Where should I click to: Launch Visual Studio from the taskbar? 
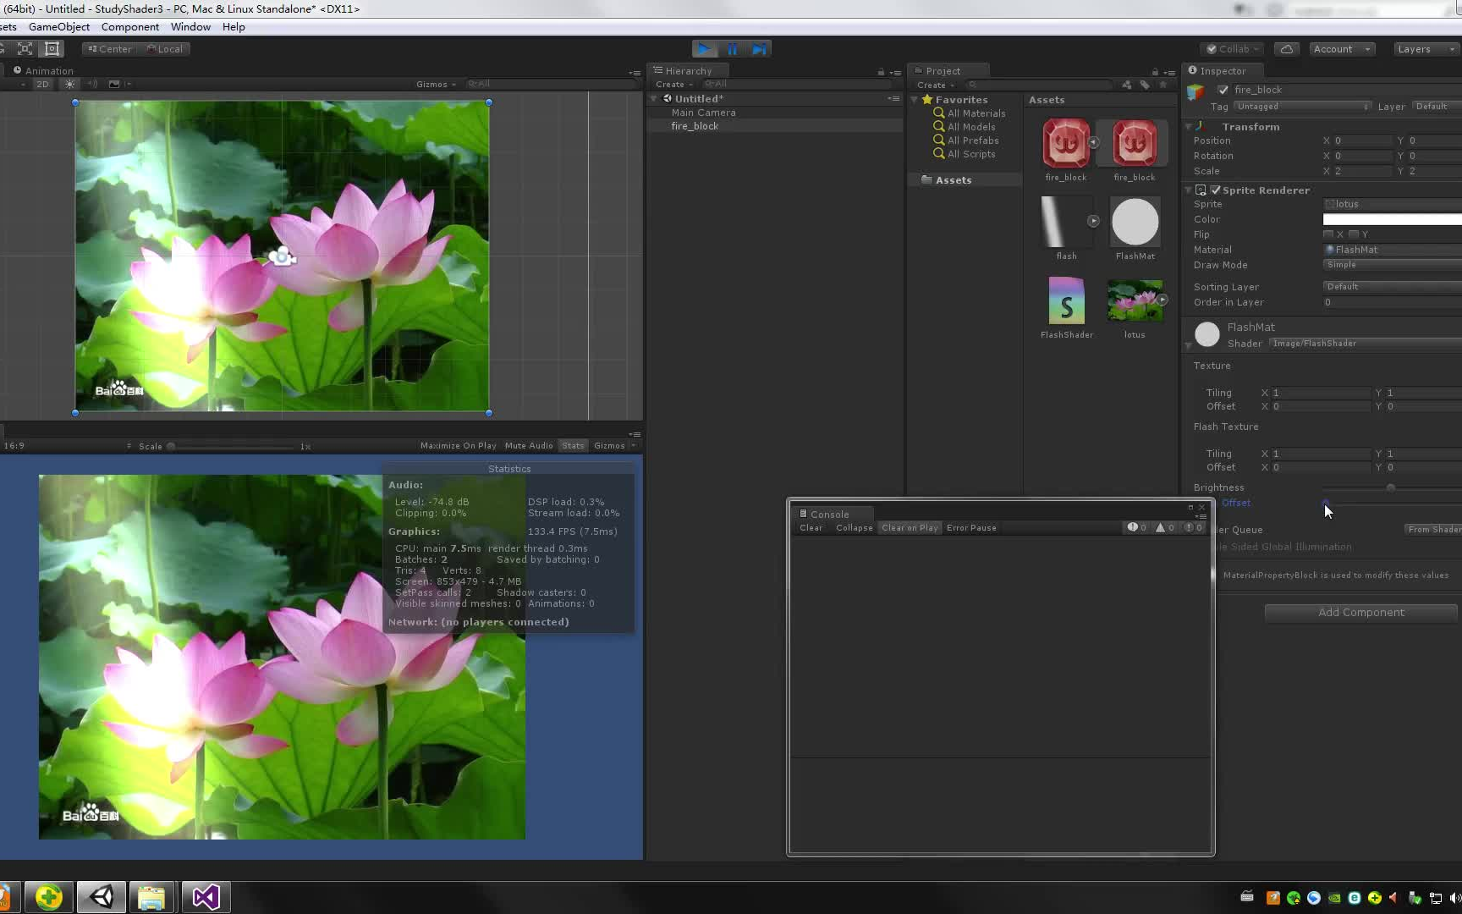point(205,897)
